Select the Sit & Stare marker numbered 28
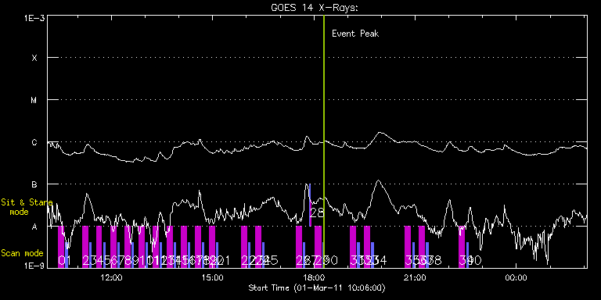Image resolution: width=601 pixels, height=300 pixels. (310, 205)
